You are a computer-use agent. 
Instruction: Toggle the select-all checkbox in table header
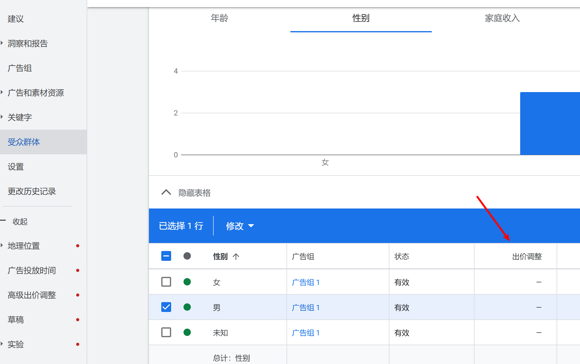(x=166, y=256)
